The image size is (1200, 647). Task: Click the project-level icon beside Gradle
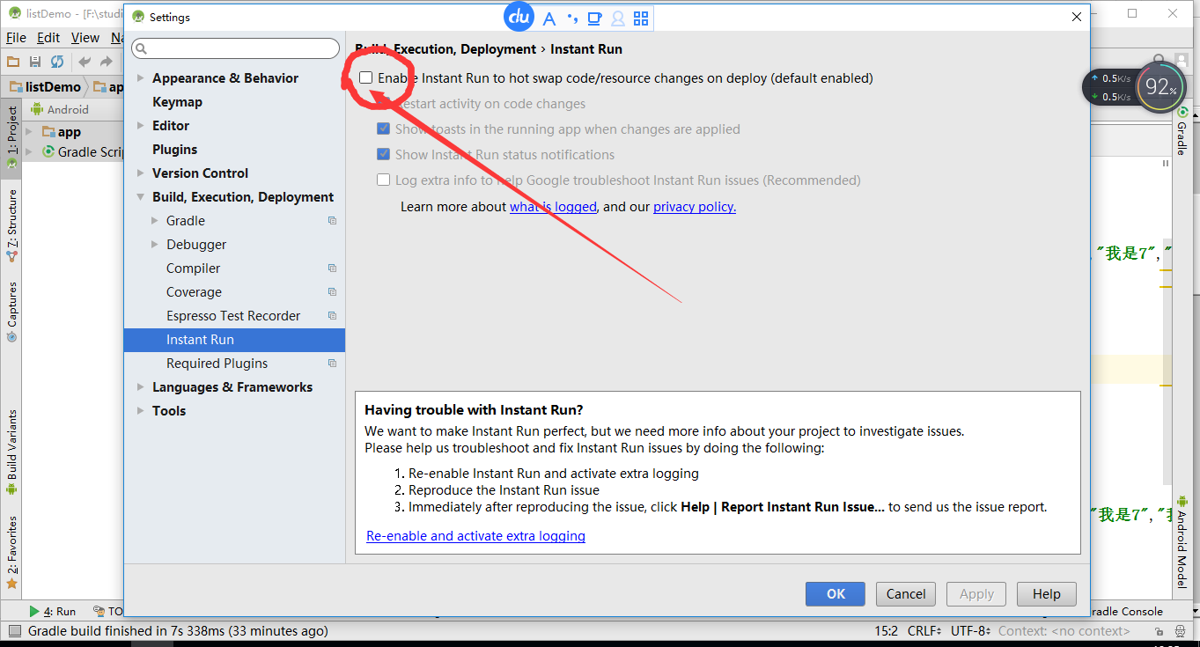[332, 221]
